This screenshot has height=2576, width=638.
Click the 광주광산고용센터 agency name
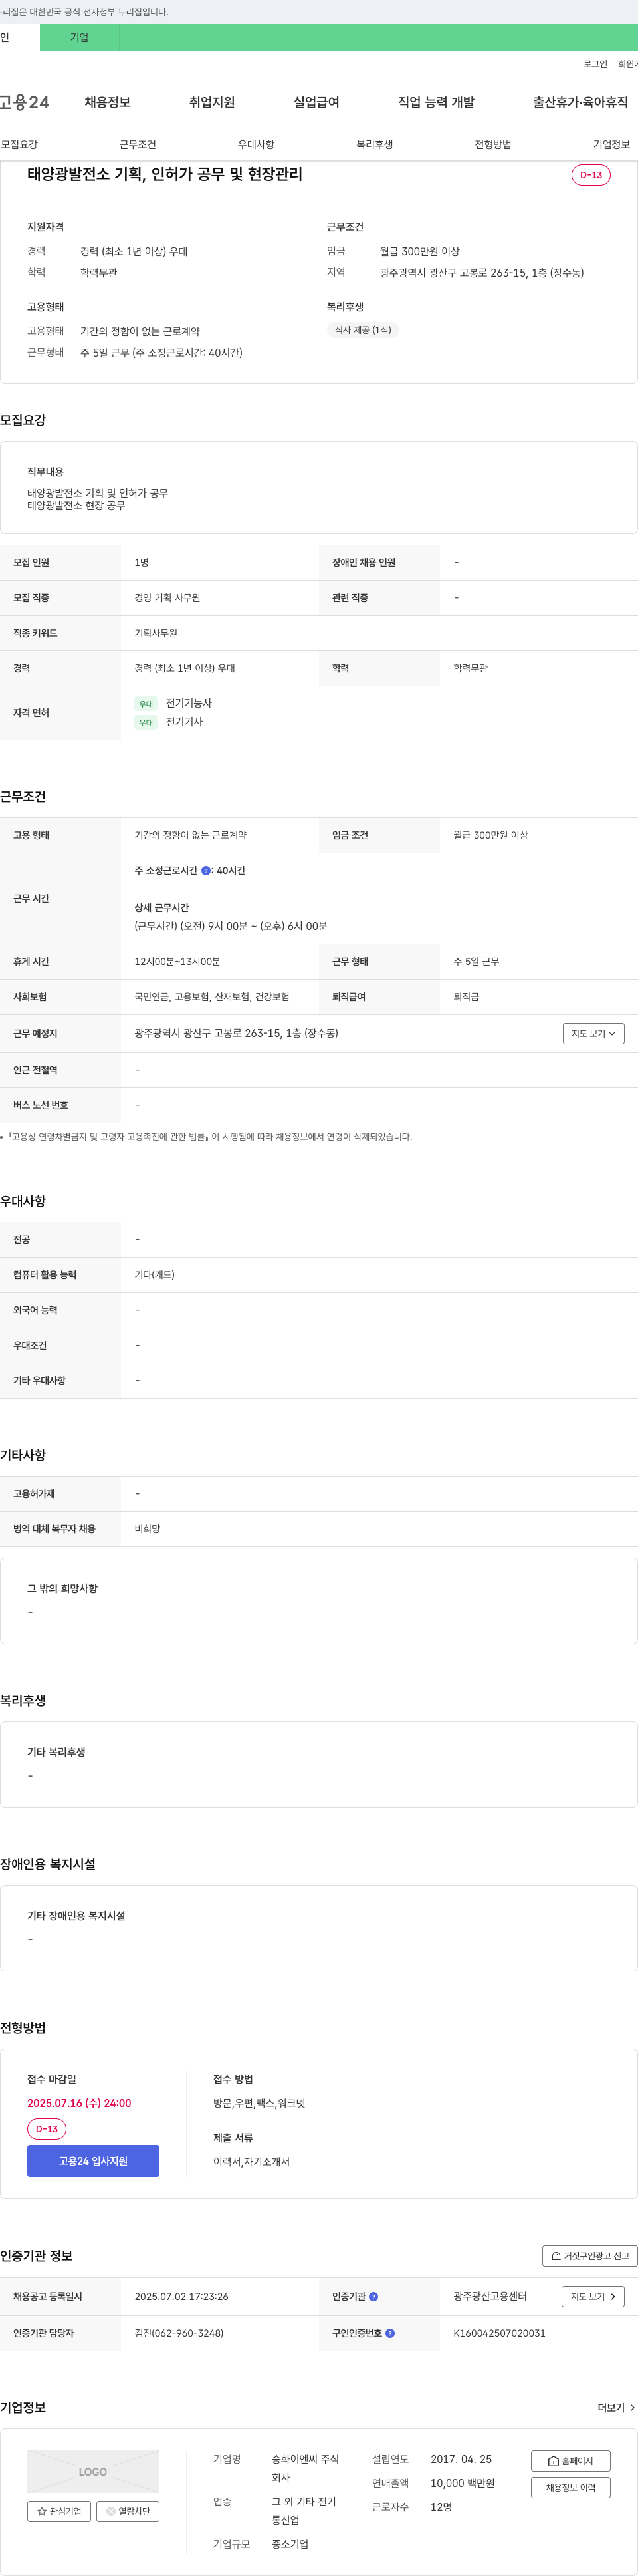490,2297
